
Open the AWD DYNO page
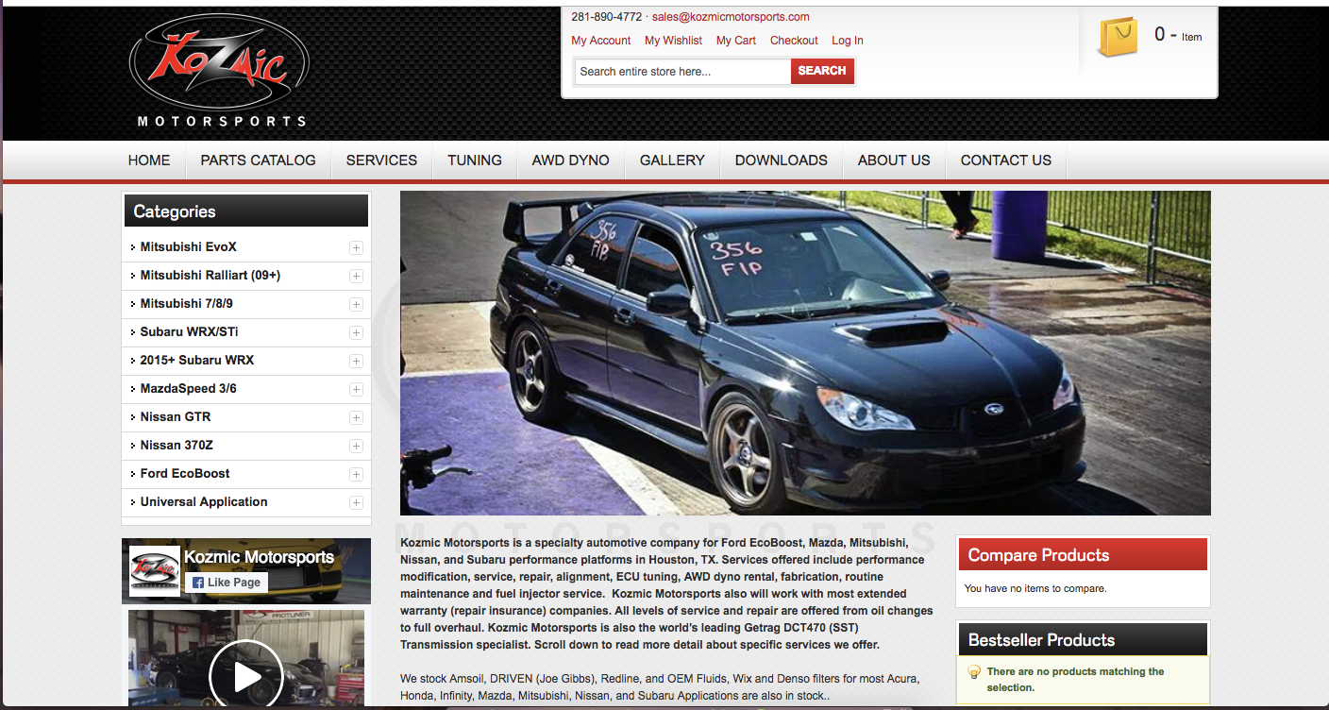[570, 161]
